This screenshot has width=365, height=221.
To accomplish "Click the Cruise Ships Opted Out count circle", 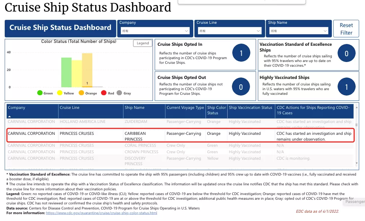I will (241, 87).
